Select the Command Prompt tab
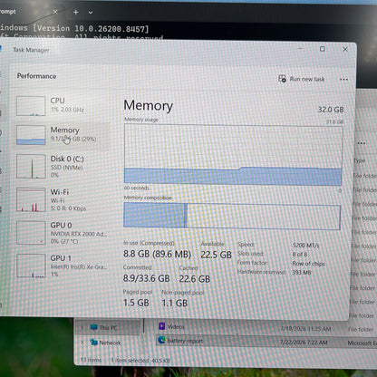Viewport: 377px width, 377px height. (x=27, y=12)
